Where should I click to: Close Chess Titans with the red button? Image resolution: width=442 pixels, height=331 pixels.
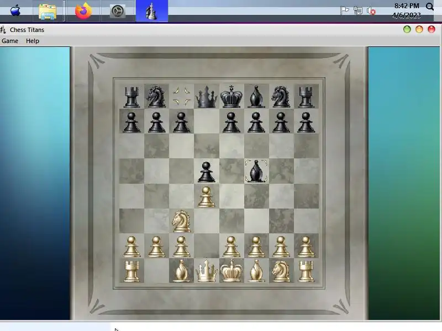tap(432, 29)
